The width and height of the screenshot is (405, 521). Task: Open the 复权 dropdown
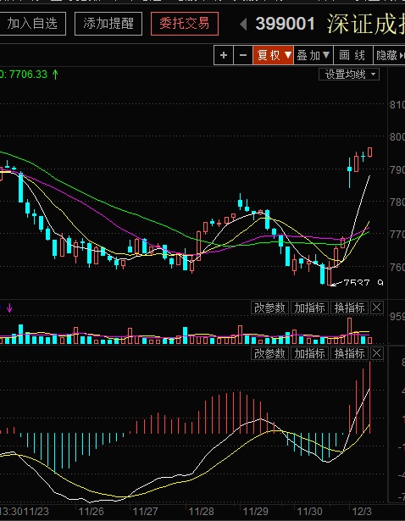273,55
